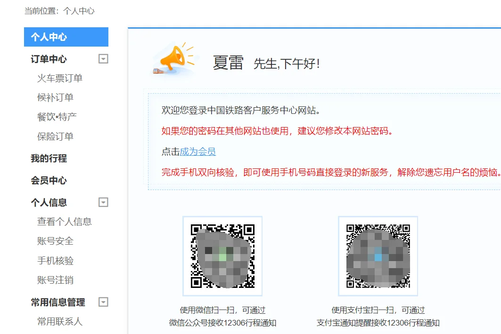Click the megaphone announcement icon
The height and width of the screenshot is (334, 501).
174,59
